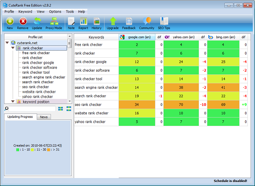
Task: Click the search magnifier icon below profile list
Action: [x=6, y=108]
